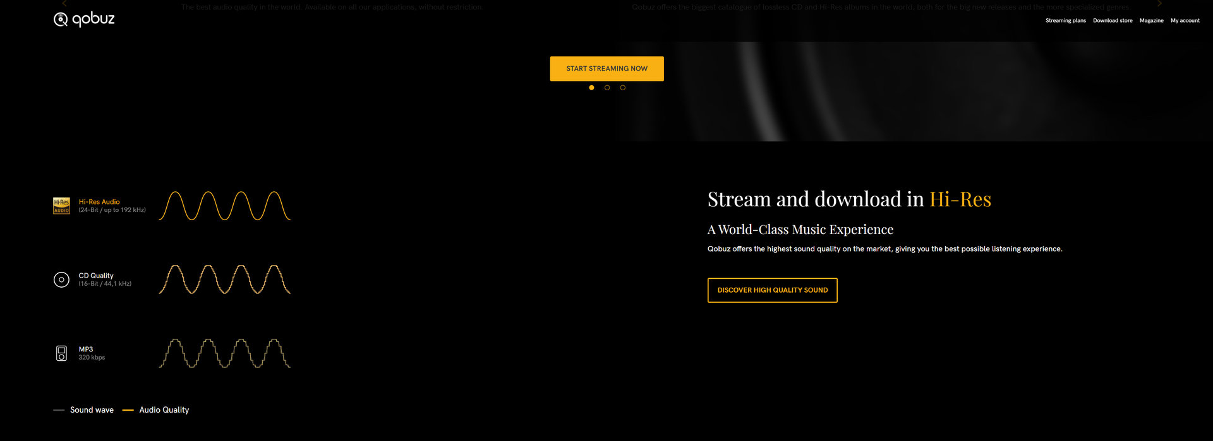The height and width of the screenshot is (441, 1213).
Task: Click the 'Stream and download in Hi-Res' heading
Action: (849, 199)
